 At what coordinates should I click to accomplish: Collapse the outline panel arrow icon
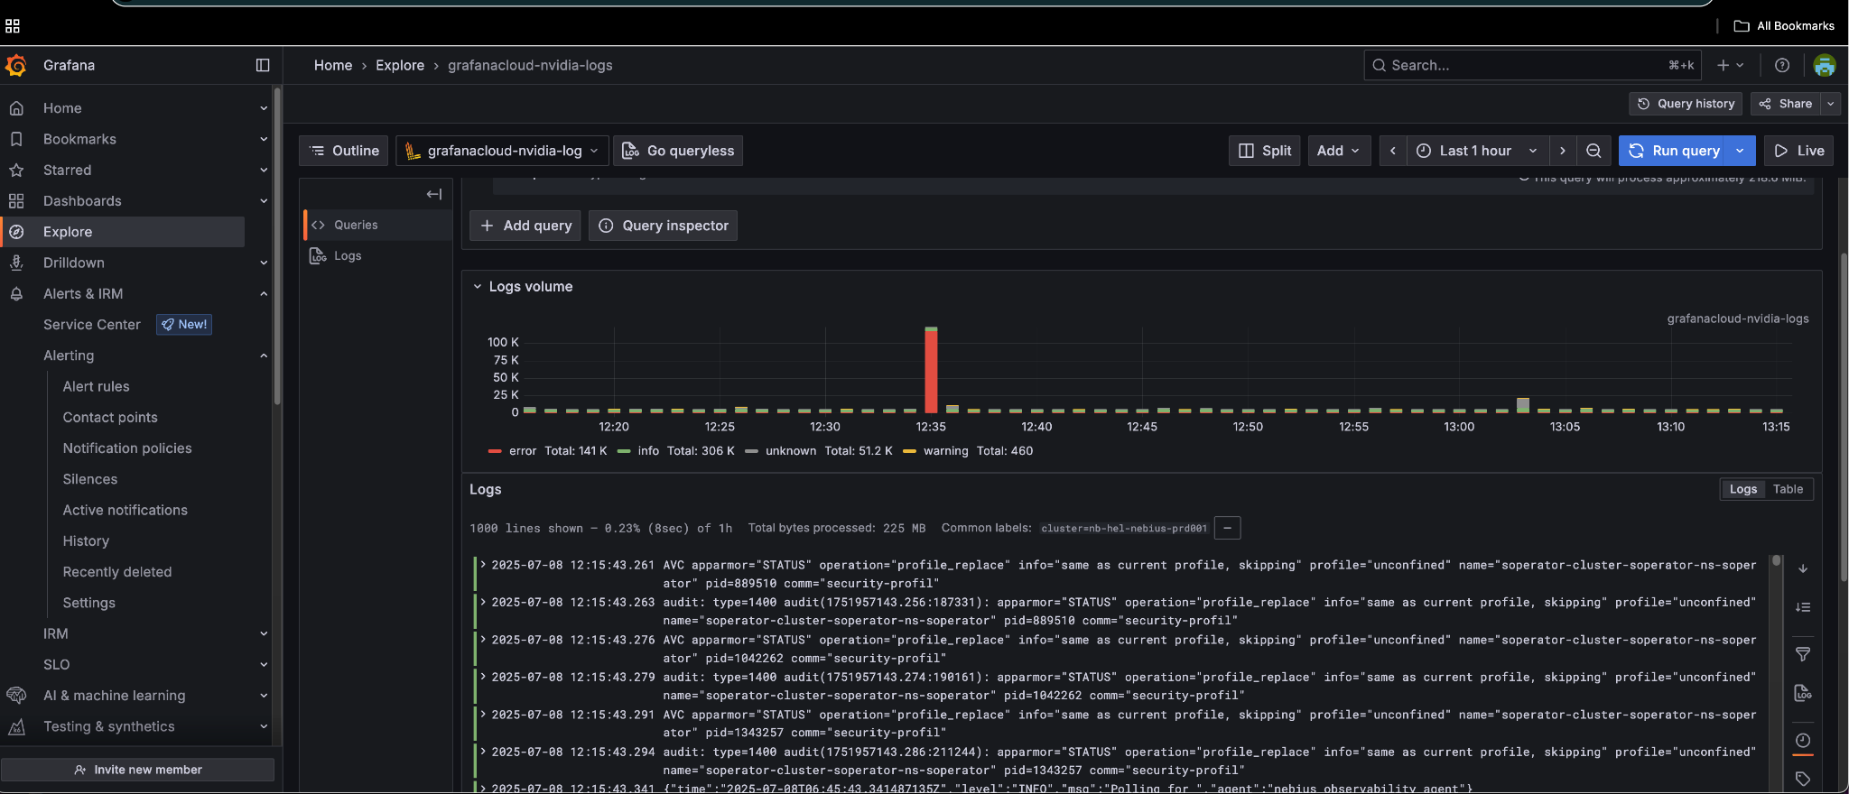(x=434, y=194)
